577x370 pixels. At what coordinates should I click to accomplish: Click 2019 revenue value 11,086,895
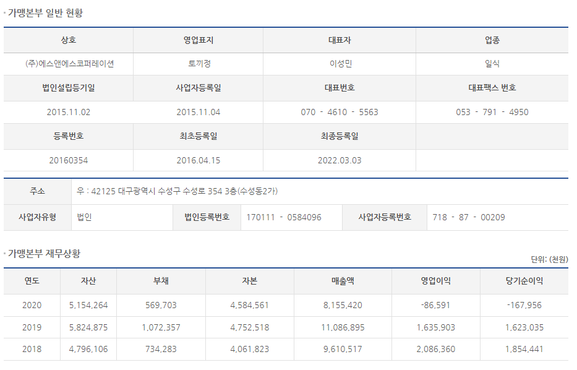click(x=343, y=327)
